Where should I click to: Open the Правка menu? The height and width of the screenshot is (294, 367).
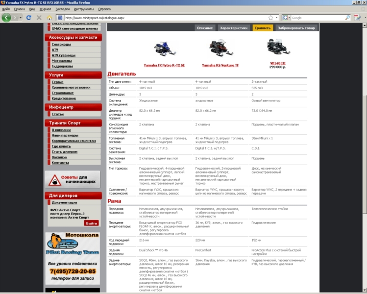tap(20, 9)
